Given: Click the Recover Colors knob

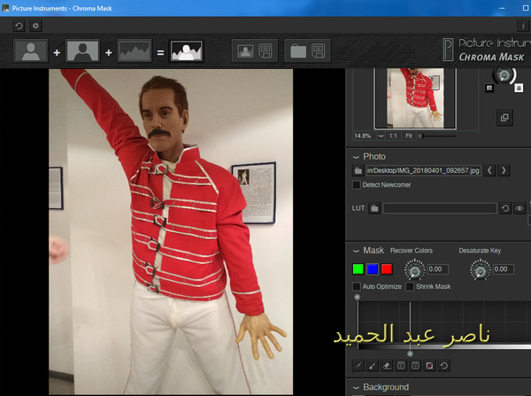Looking at the screenshot, I should tap(414, 270).
